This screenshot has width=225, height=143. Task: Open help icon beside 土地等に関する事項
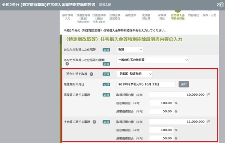(x=94, y=122)
